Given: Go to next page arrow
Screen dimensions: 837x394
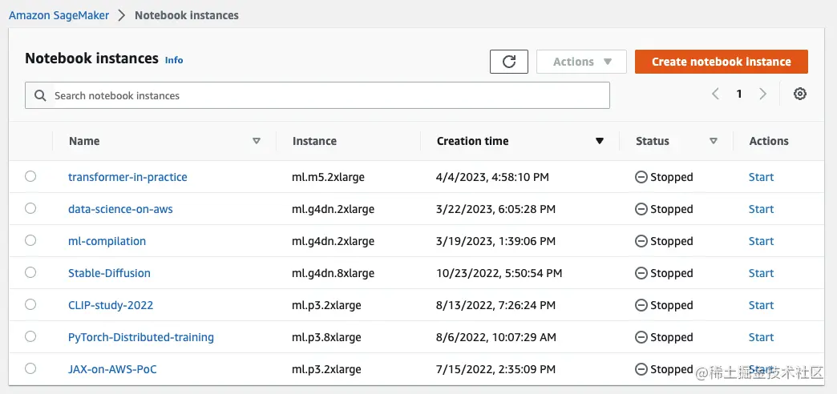Looking at the screenshot, I should pyautogui.click(x=762, y=94).
